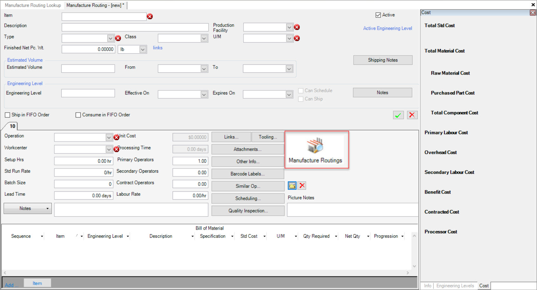Switch to the Engineering Levels tab

click(455, 286)
